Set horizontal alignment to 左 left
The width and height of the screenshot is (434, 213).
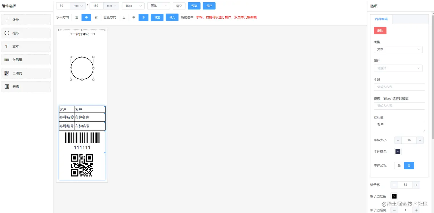click(x=76, y=17)
